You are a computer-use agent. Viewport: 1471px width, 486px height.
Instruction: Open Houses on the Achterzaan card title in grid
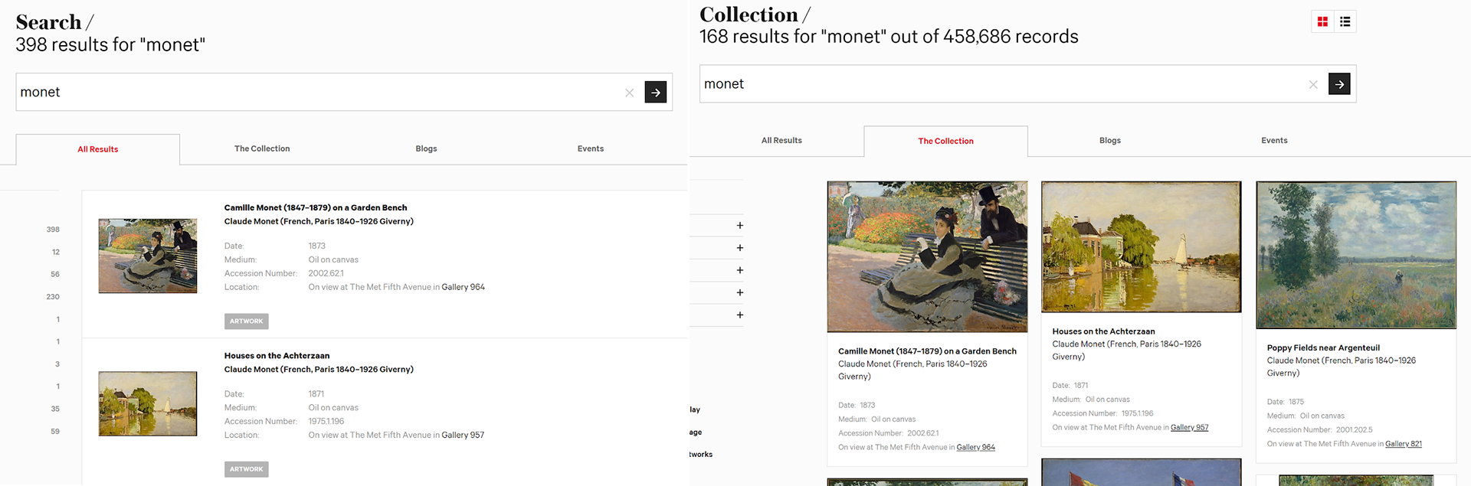(1103, 331)
